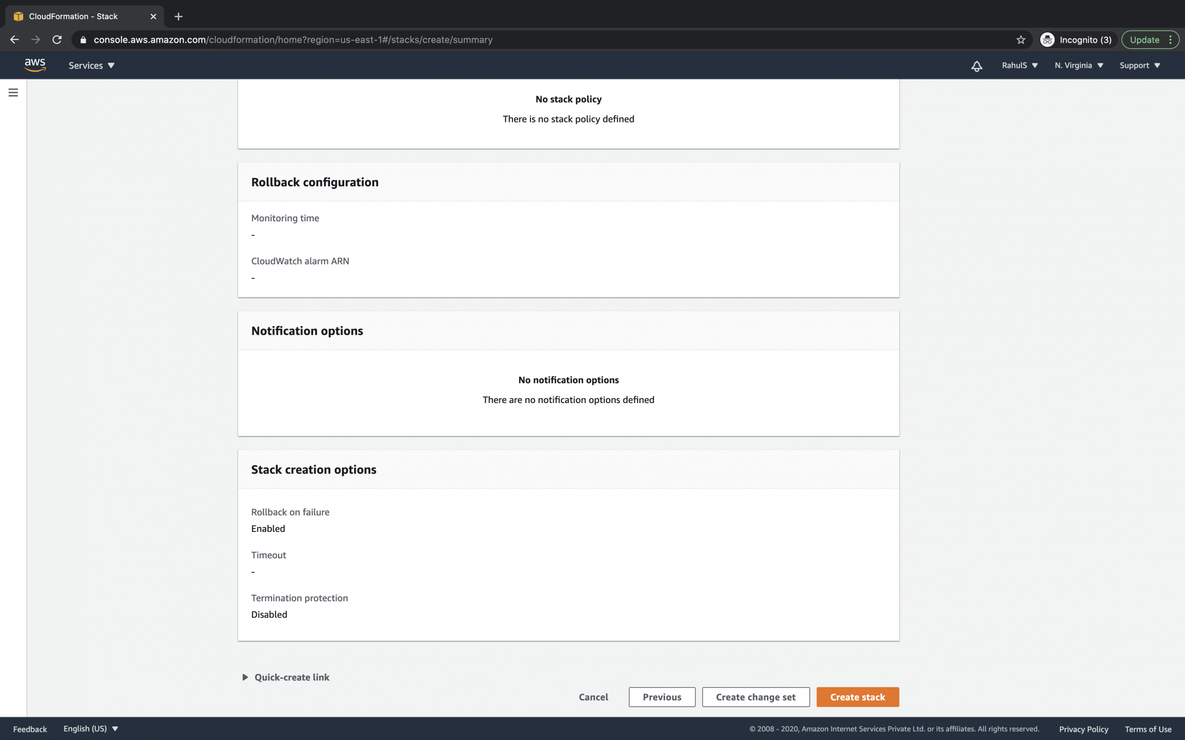
Task: Open the RahulS account dropdown
Action: pyautogui.click(x=1020, y=66)
